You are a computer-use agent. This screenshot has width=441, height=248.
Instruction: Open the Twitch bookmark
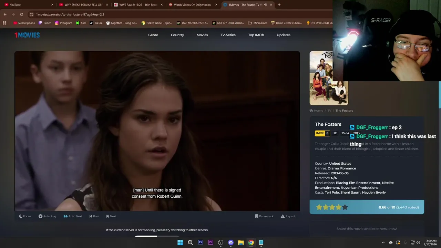pyautogui.click(x=45, y=23)
